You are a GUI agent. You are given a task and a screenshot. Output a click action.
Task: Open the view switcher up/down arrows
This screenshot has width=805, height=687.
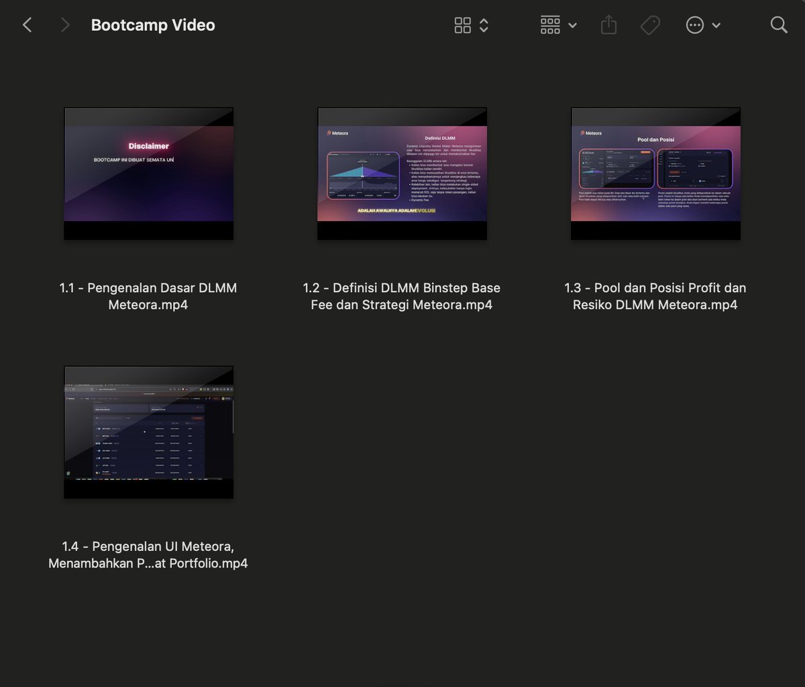tap(484, 25)
